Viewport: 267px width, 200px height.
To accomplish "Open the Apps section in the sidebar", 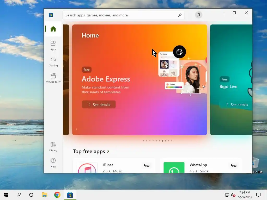I will (x=53, y=46).
